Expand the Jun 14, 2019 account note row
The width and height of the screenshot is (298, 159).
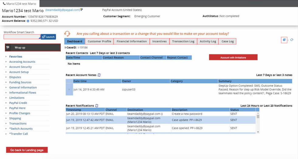[x=69, y=89]
